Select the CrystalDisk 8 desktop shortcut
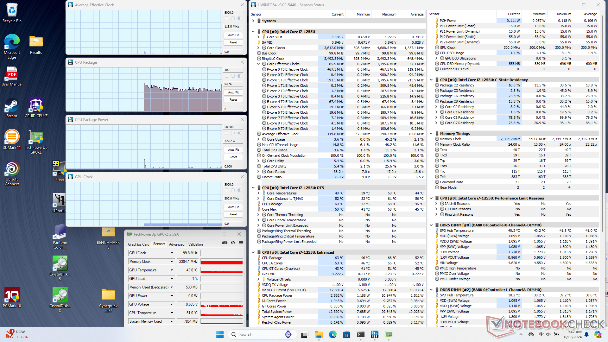Image resolution: width=608 pixels, height=342 pixels. tap(60, 300)
